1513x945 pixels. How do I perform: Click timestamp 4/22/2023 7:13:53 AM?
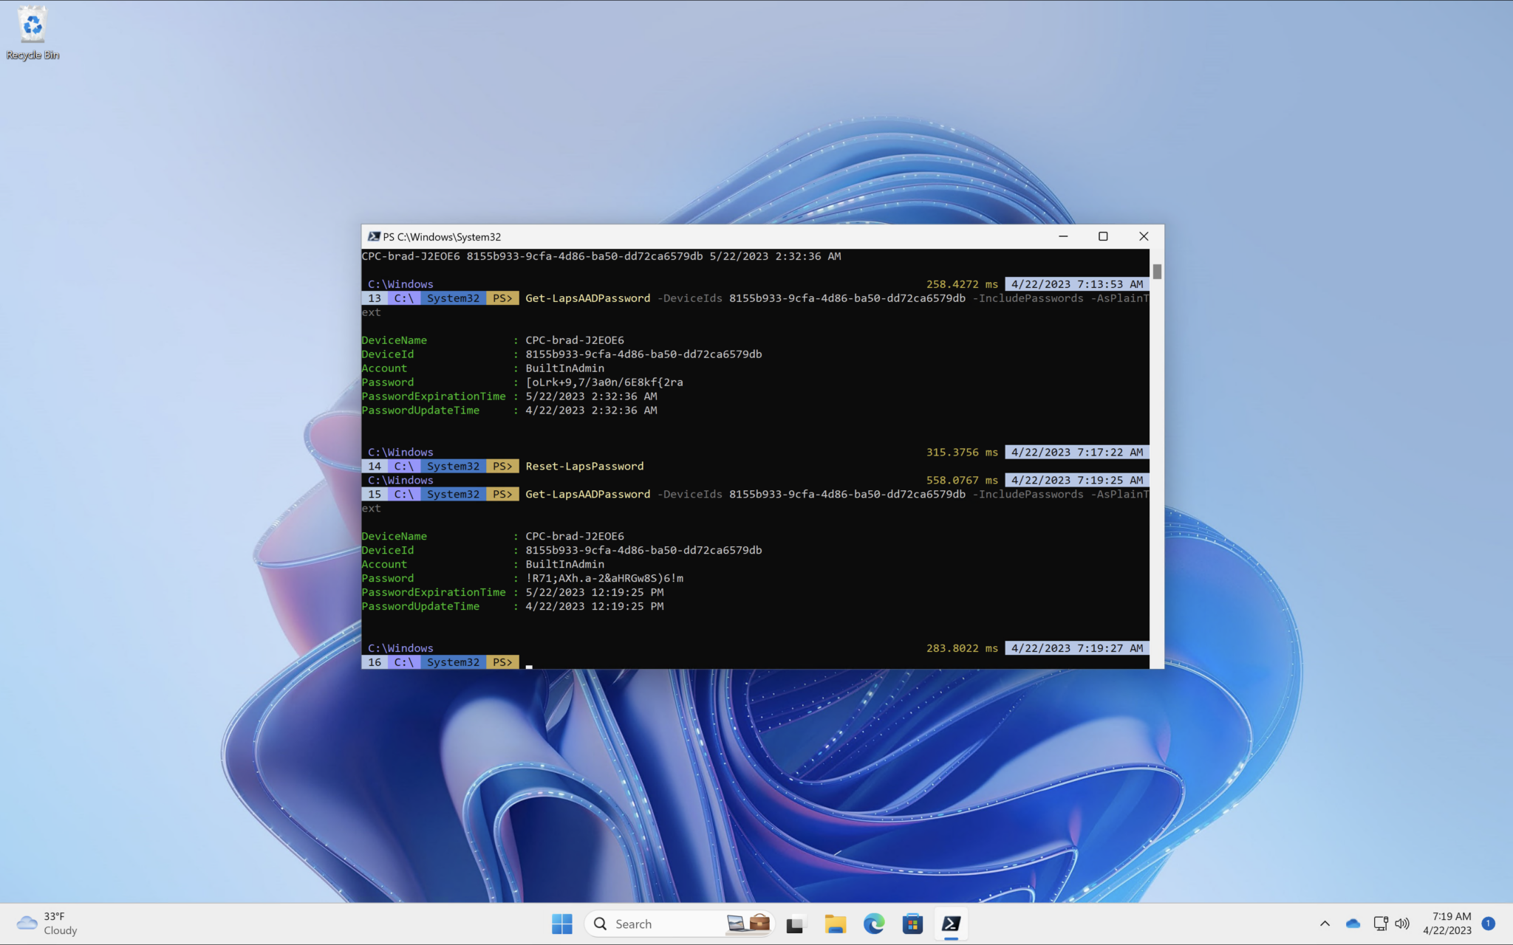point(1077,284)
